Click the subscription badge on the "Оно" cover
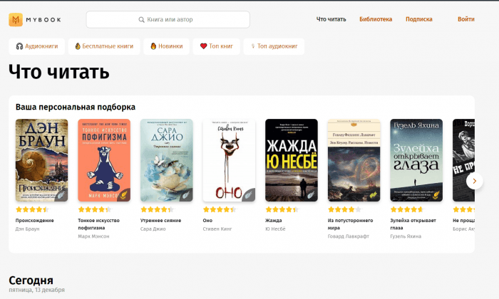Viewport: 499px width, 299px height. pos(249,195)
